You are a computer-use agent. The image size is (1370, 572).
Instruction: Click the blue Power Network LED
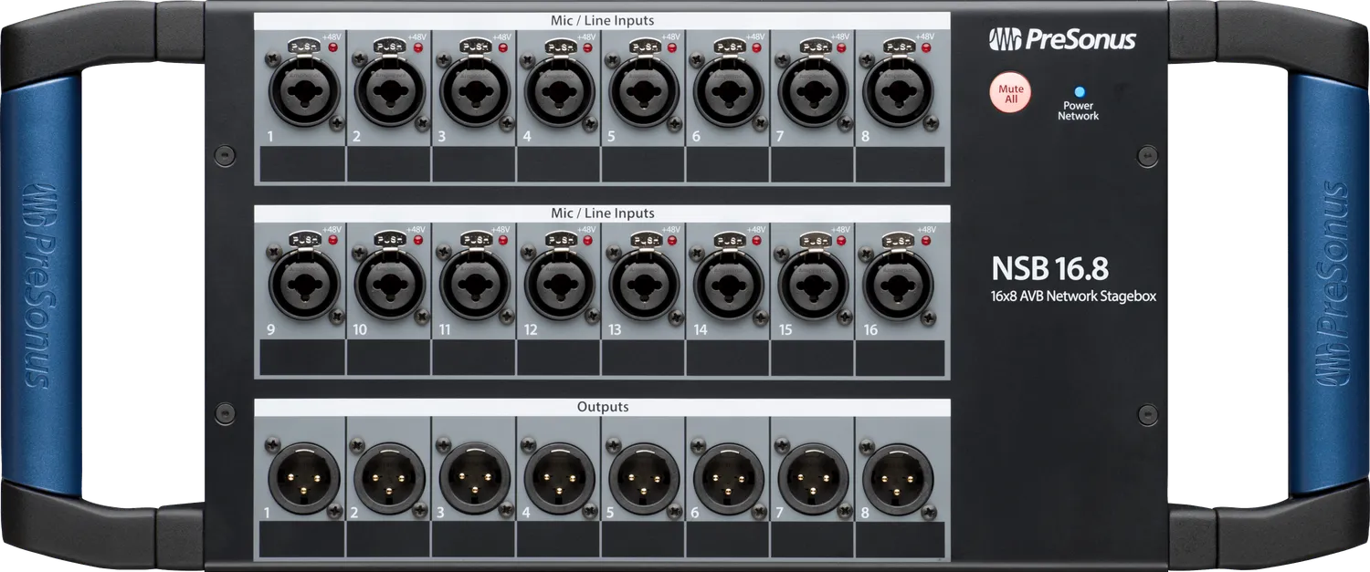1079,91
